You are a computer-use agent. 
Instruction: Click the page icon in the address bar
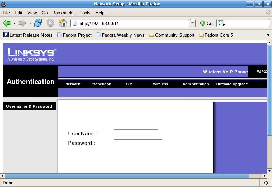75,23
